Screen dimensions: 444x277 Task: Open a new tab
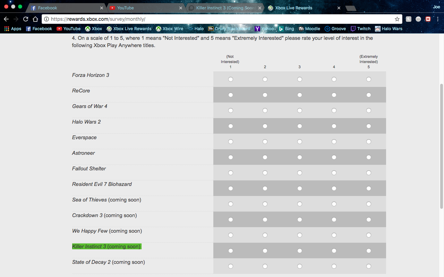351,8
